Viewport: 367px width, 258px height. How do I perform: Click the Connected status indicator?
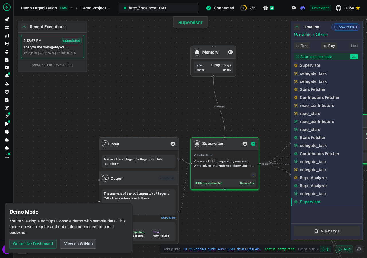[220, 8]
